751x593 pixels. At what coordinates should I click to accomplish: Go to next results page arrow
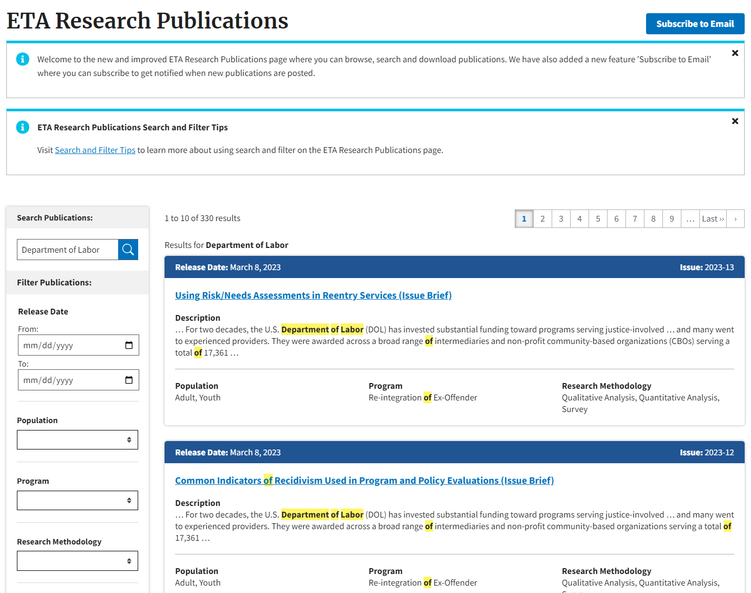(x=735, y=219)
